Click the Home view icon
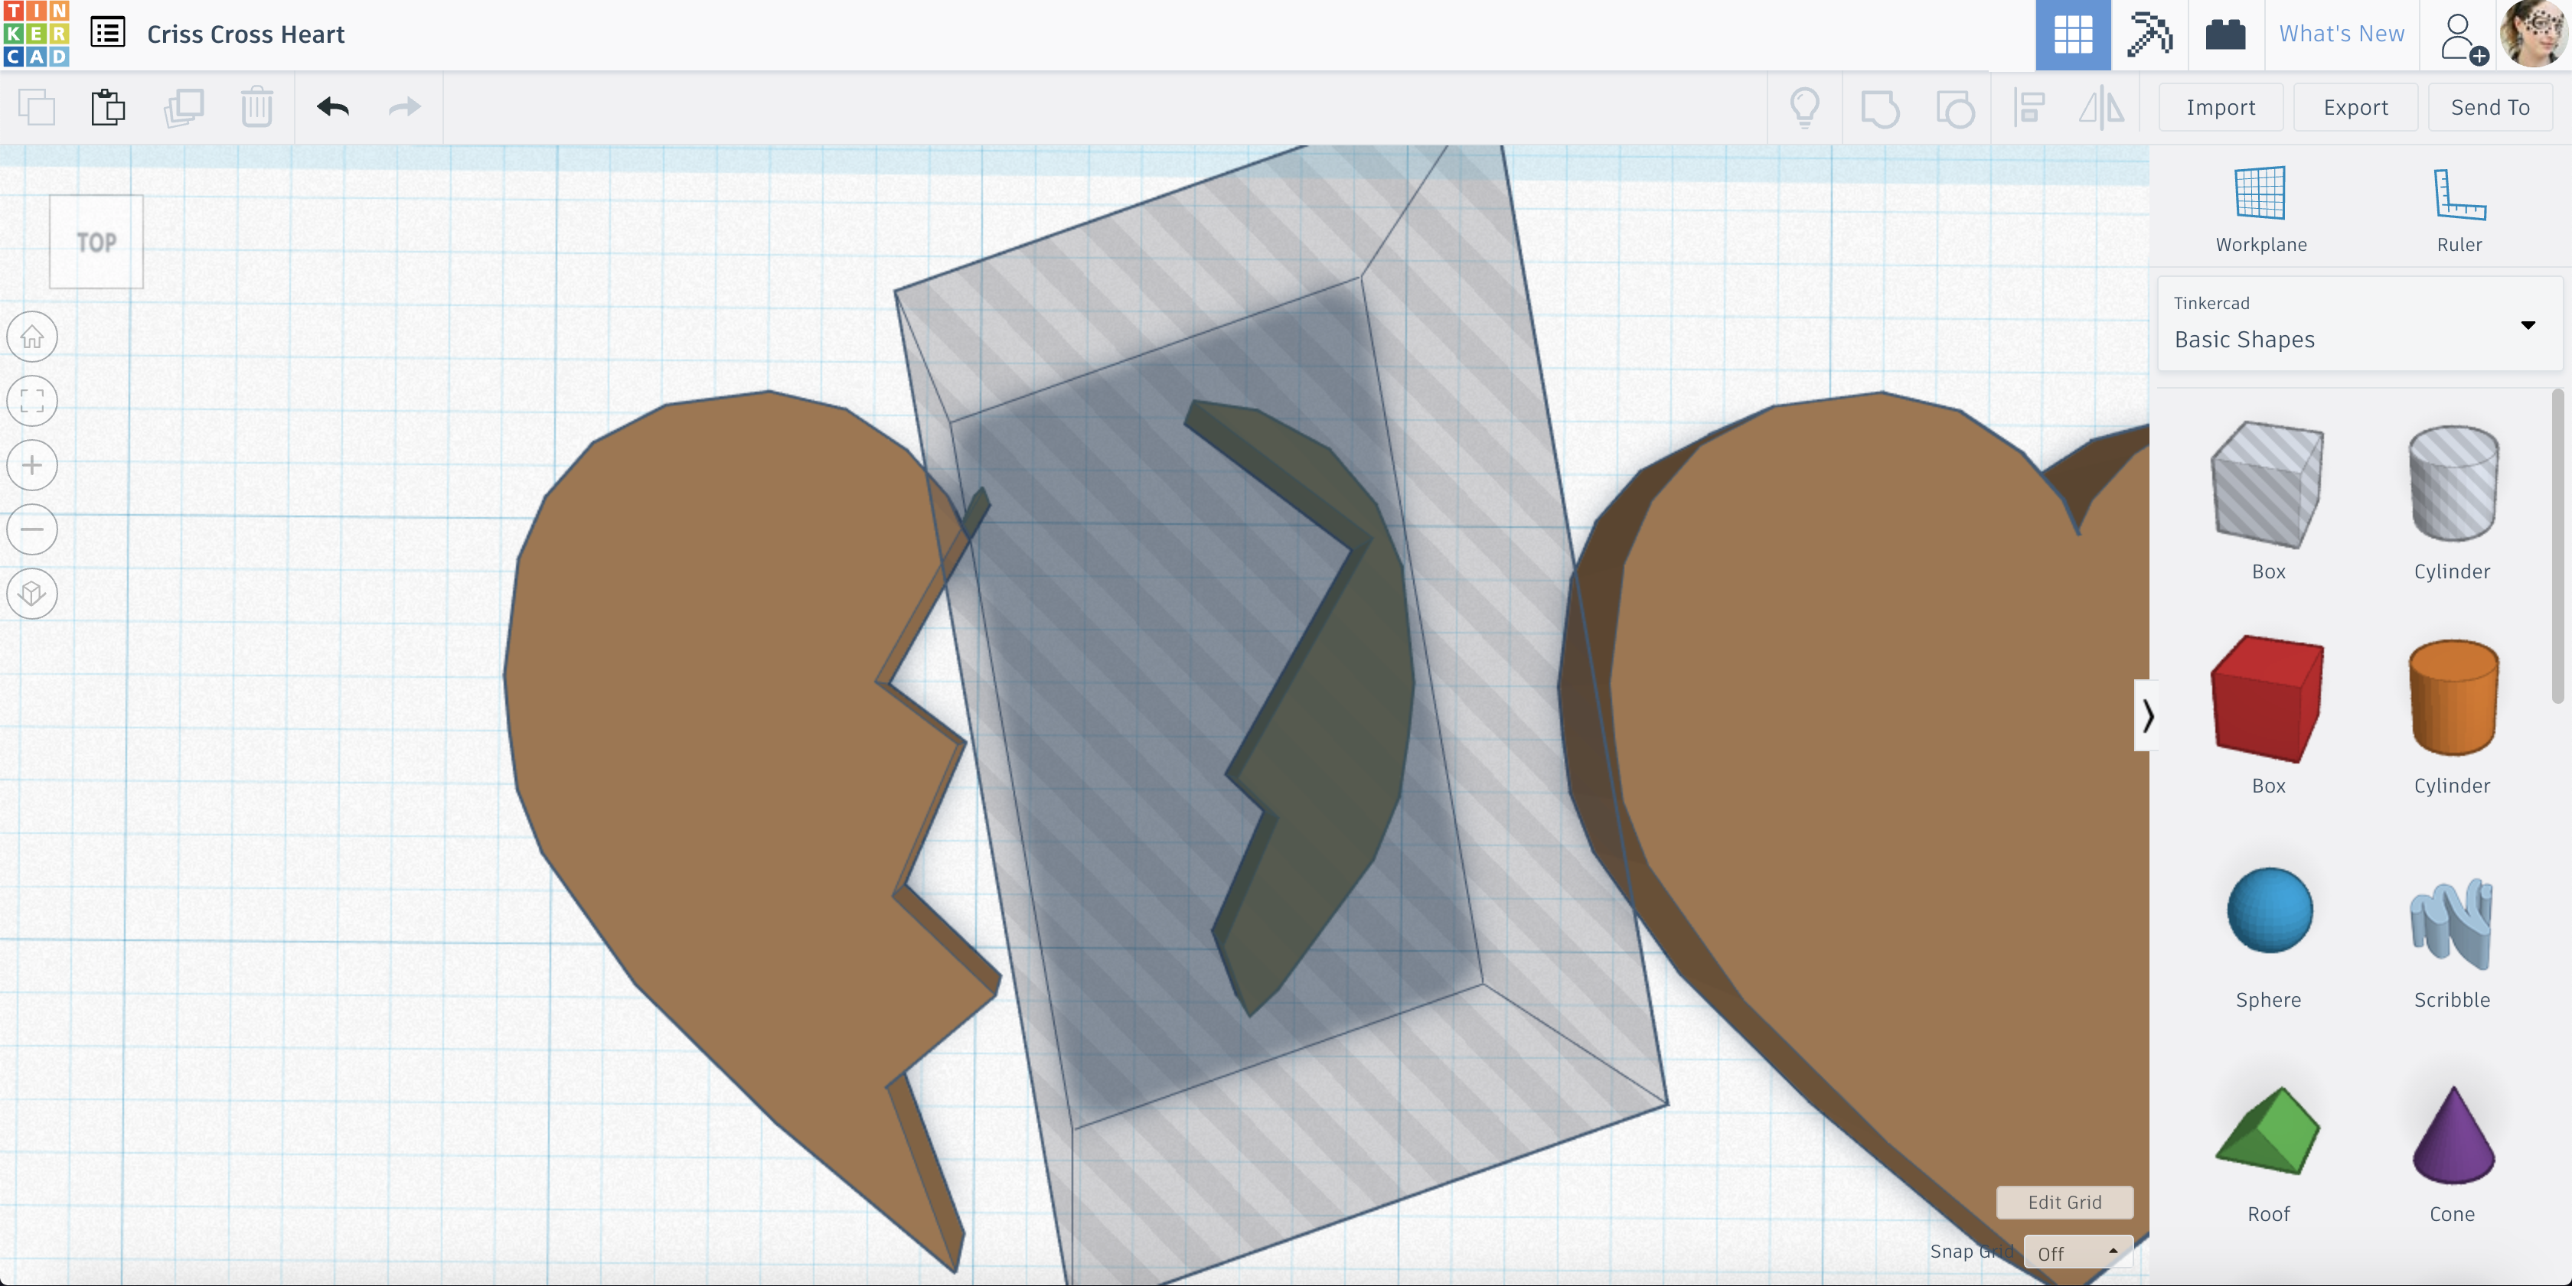Viewport: 2572px width, 1286px height. pyautogui.click(x=32, y=337)
